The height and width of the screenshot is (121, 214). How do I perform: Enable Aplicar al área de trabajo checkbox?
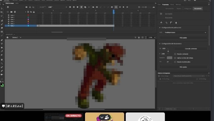tap(175, 58)
